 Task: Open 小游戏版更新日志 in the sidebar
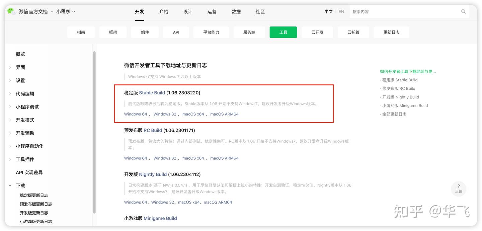pos(36,221)
